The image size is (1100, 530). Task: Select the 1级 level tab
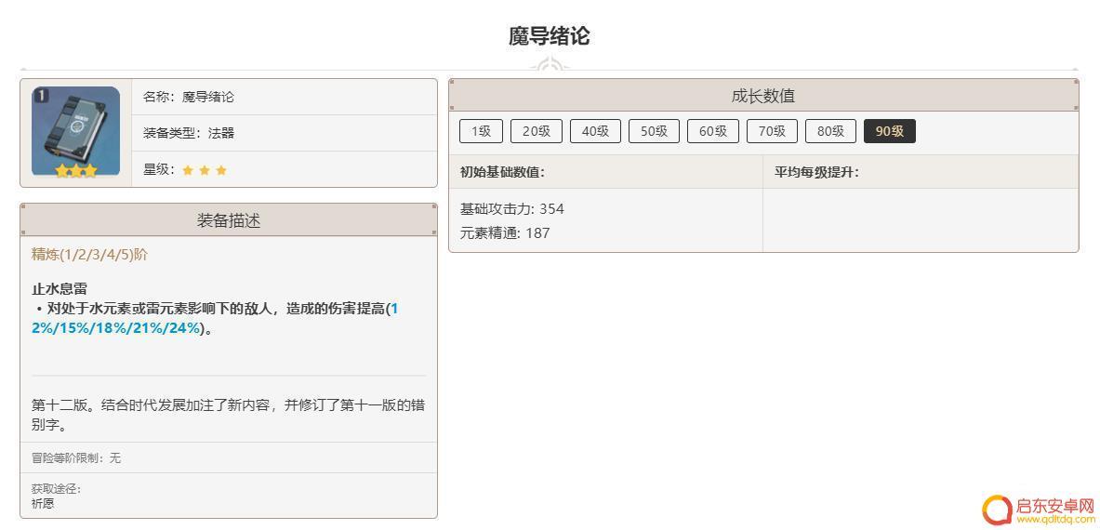click(482, 131)
